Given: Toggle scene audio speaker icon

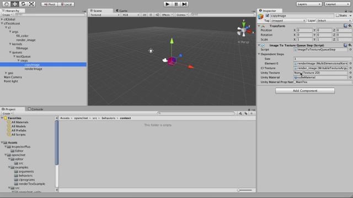Looking at the screenshot, I should 157,15.
